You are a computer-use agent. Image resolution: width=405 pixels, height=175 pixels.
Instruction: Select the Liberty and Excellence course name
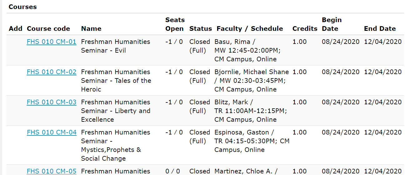(x=116, y=111)
